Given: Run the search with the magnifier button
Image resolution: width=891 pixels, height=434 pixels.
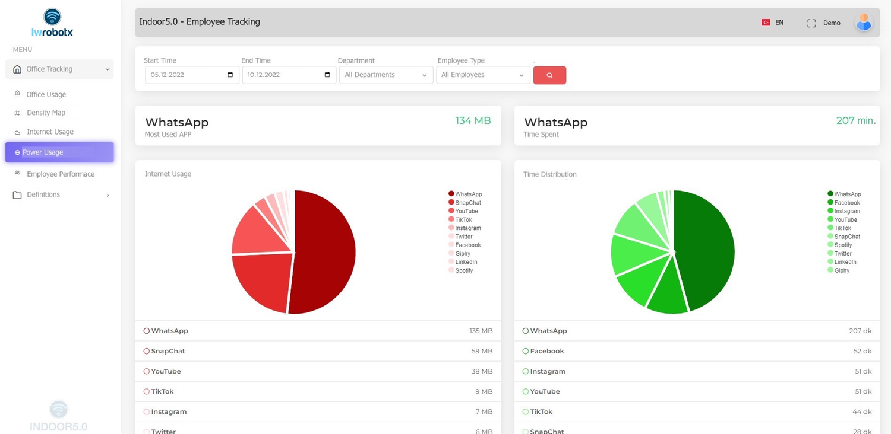Looking at the screenshot, I should click(x=549, y=75).
